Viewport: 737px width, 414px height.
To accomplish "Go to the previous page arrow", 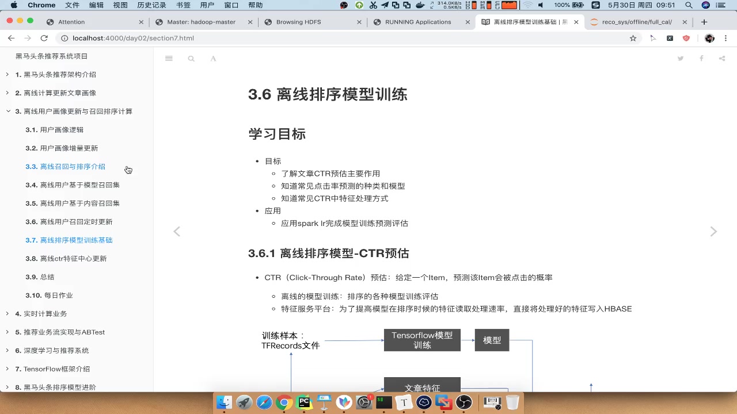I will click(x=177, y=231).
